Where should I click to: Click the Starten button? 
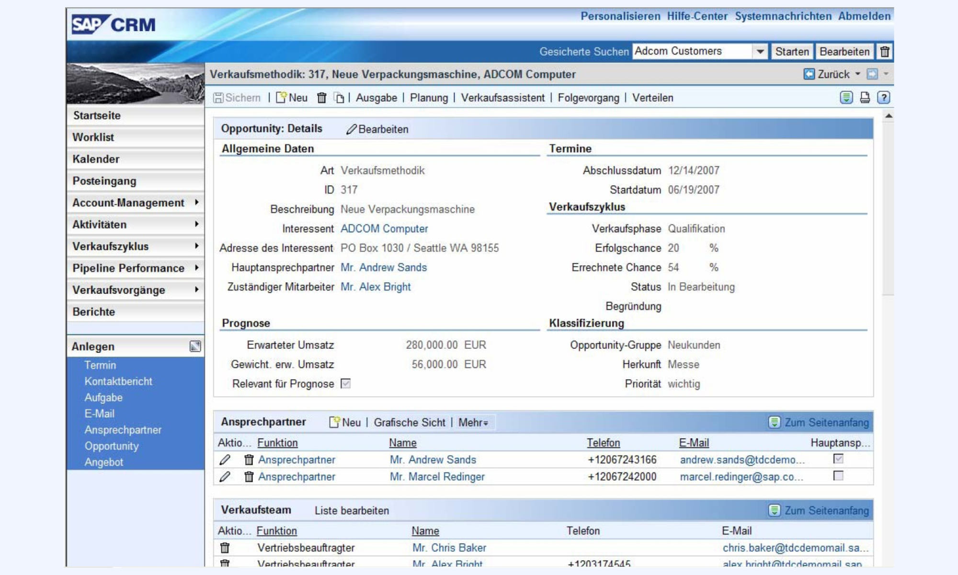[792, 51]
